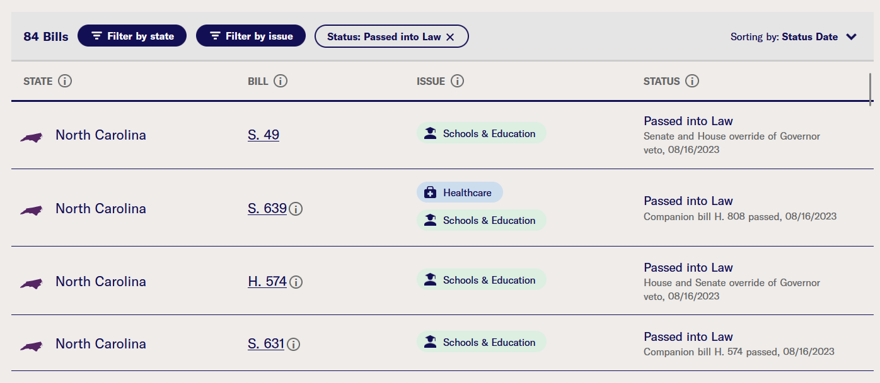
Task: Click North Carolina map icon in S. 49 row
Action: point(32,136)
